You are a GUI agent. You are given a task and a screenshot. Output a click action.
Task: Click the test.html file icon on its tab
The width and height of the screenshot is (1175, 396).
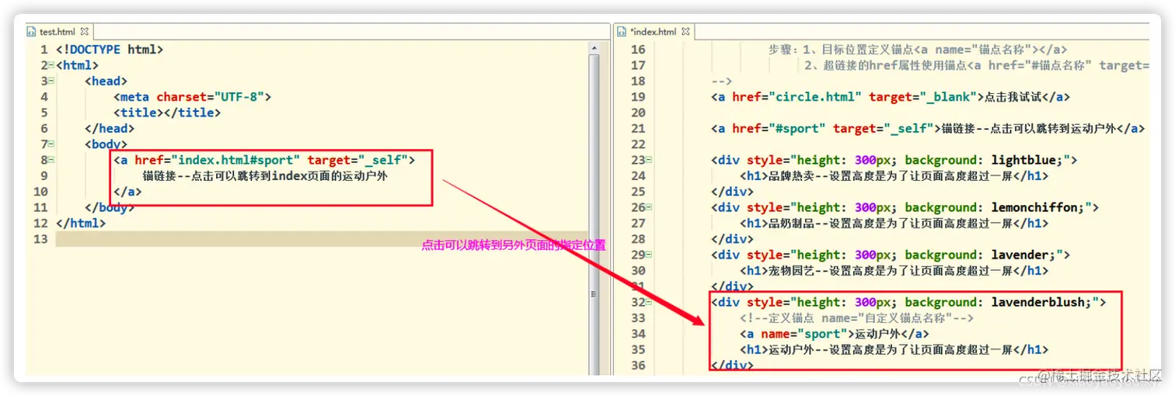[32, 32]
